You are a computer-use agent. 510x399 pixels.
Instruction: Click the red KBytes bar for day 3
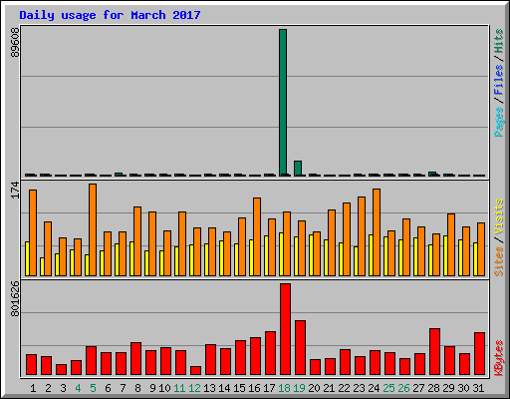[61, 370]
